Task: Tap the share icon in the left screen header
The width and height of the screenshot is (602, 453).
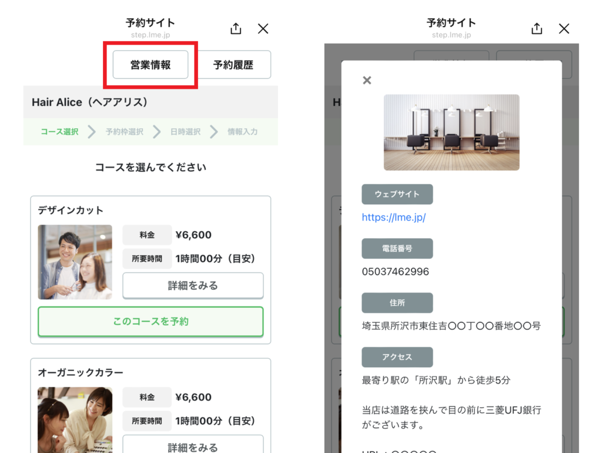Action: point(236,28)
